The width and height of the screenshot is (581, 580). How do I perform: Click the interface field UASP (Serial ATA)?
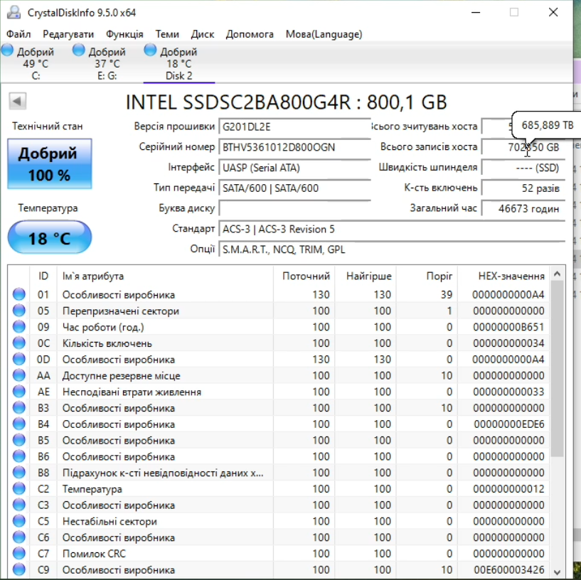coord(295,168)
